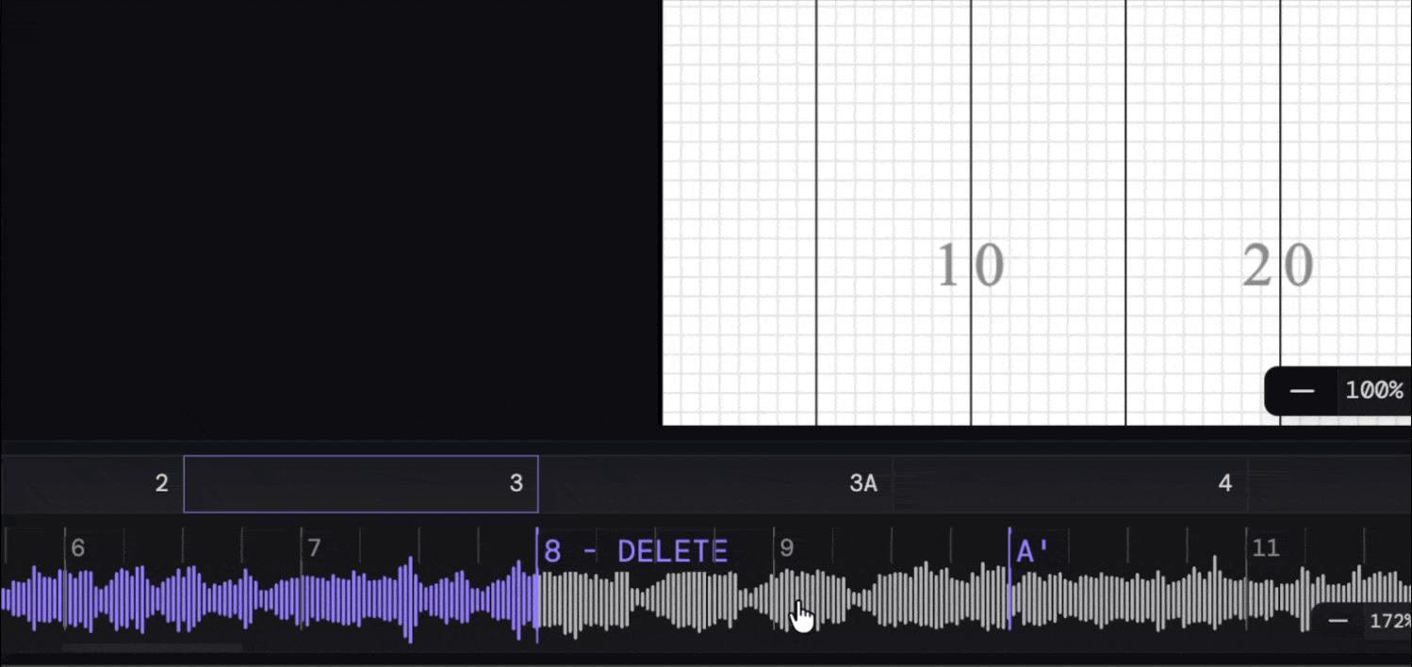Select the A' marker on the waveform
Viewport: 1412px width, 667px height.
coord(1027,550)
